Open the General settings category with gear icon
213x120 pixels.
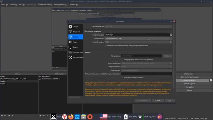point(76,27)
